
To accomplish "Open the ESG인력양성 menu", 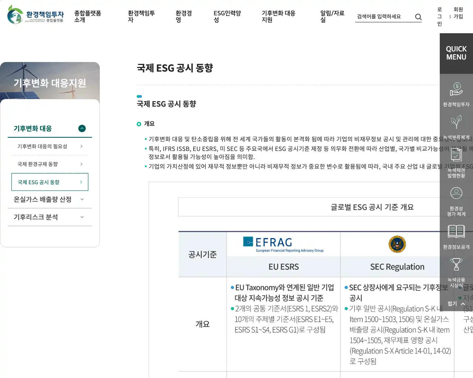I will [x=227, y=17].
